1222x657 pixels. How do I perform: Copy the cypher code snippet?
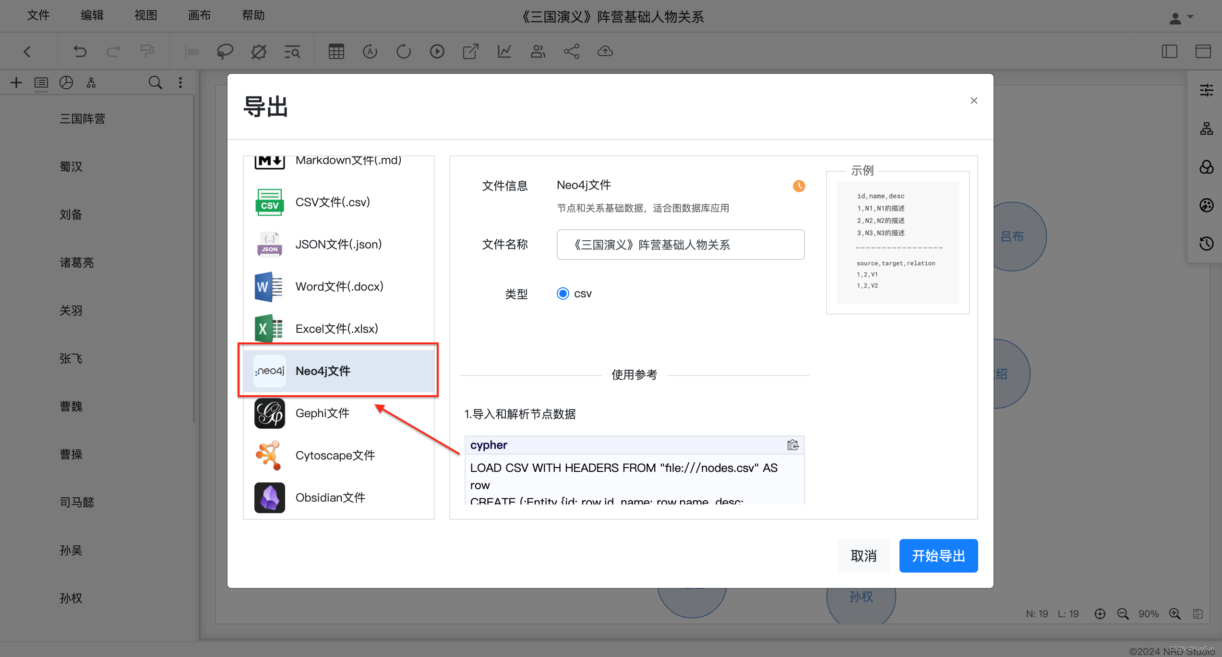(792, 445)
